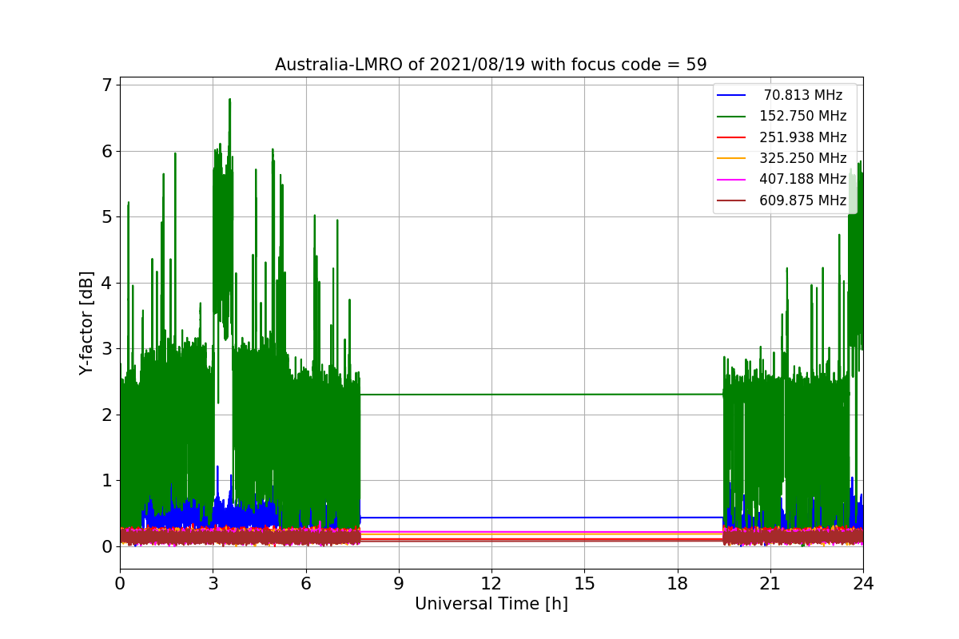The height and width of the screenshot is (639, 959).
Task: Click the blue line sample in legend
Action: [x=732, y=95]
